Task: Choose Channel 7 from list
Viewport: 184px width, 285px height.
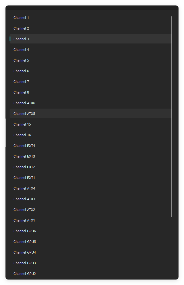Action: coord(91,82)
